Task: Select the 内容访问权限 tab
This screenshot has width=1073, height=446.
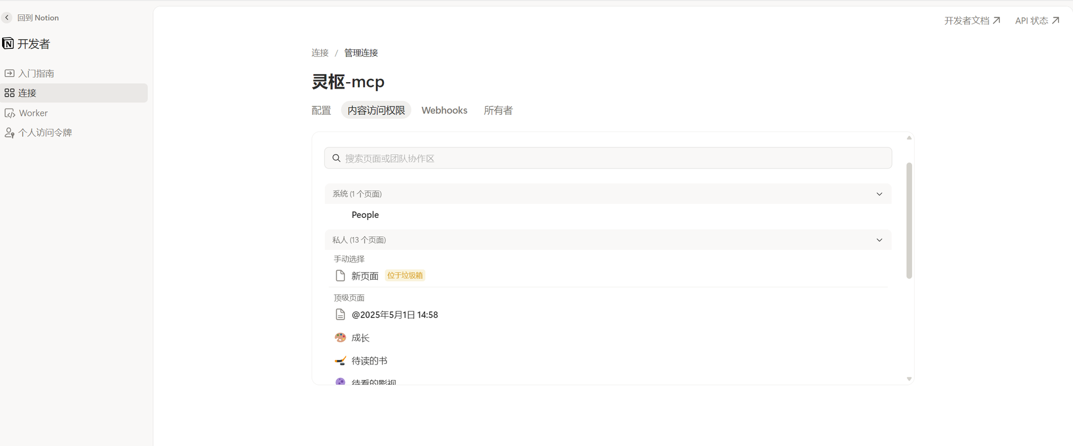Action: click(376, 110)
